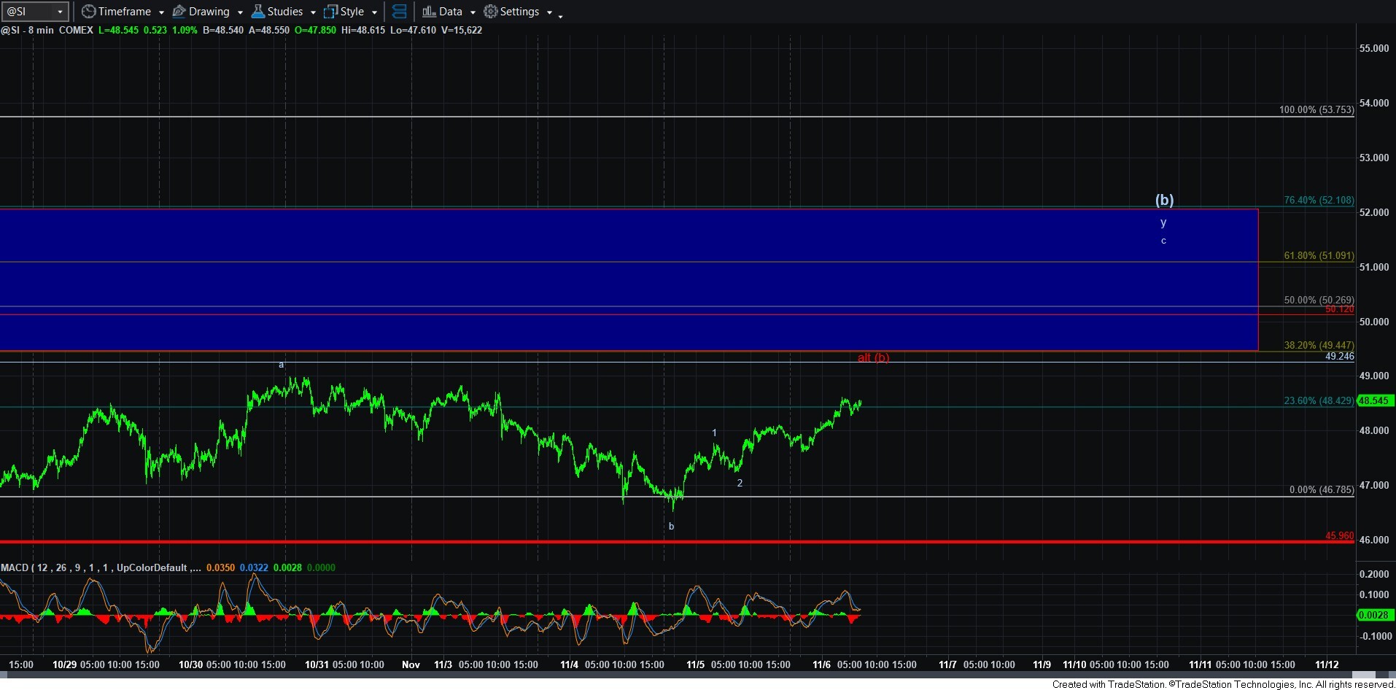The image size is (1396, 690).
Task: Click the Studies flask icon
Action: coord(257,12)
